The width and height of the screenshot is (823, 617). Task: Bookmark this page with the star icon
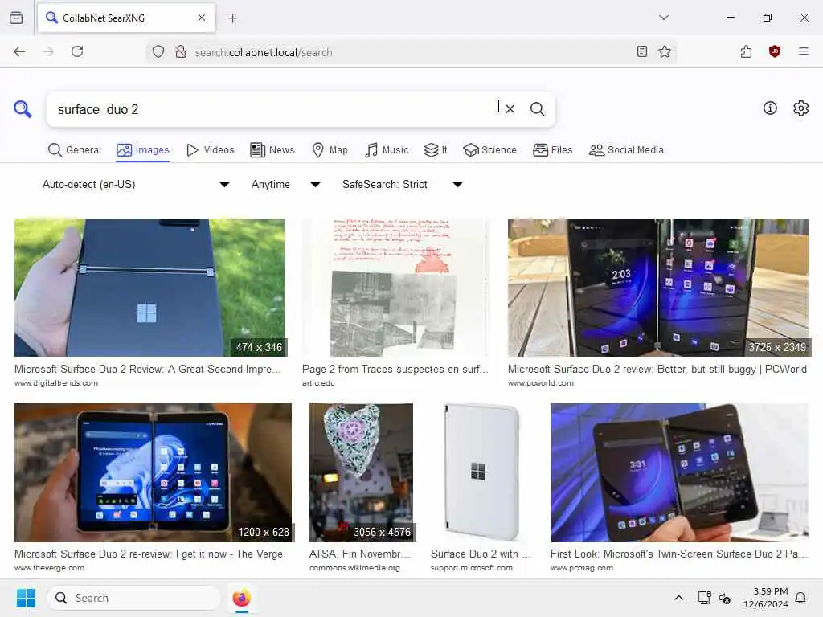click(x=665, y=51)
